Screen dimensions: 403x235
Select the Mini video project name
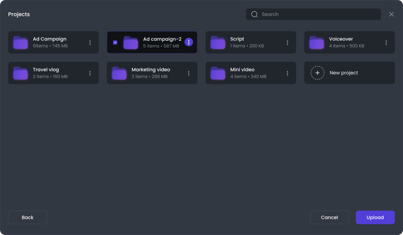point(242,70)
